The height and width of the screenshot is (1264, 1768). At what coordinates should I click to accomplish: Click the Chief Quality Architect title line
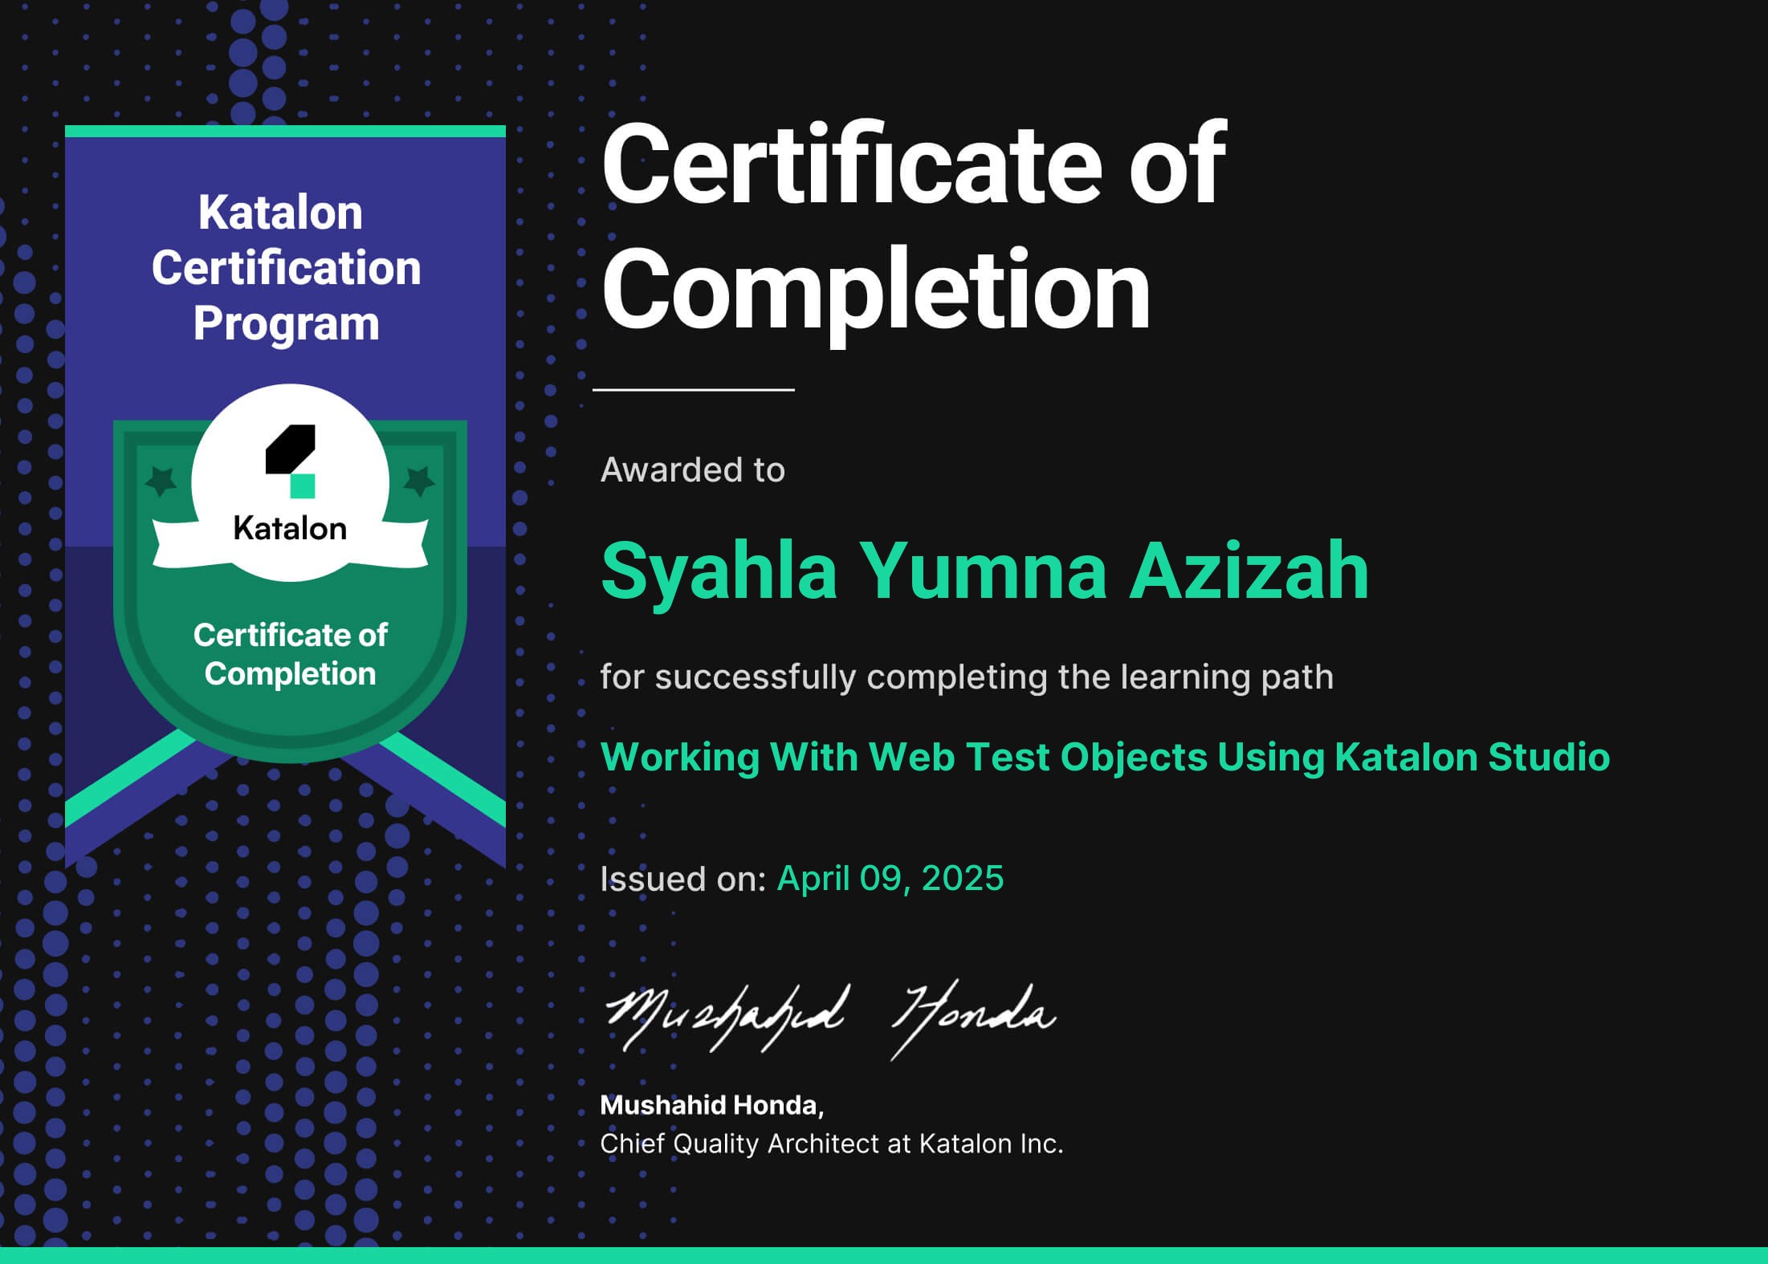[831, 1144]
